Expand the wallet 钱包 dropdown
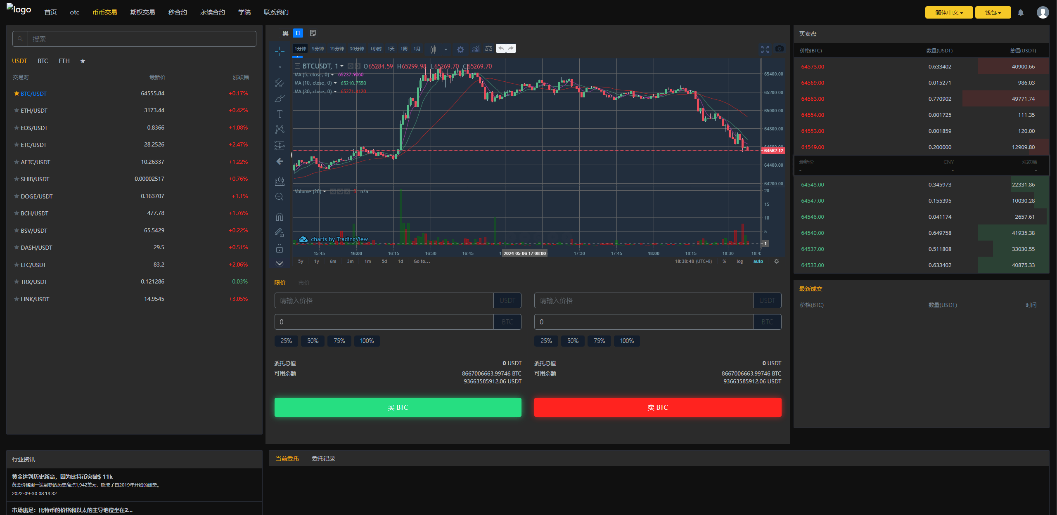The width and height of the screenshot is (1057, 515). 993,13
